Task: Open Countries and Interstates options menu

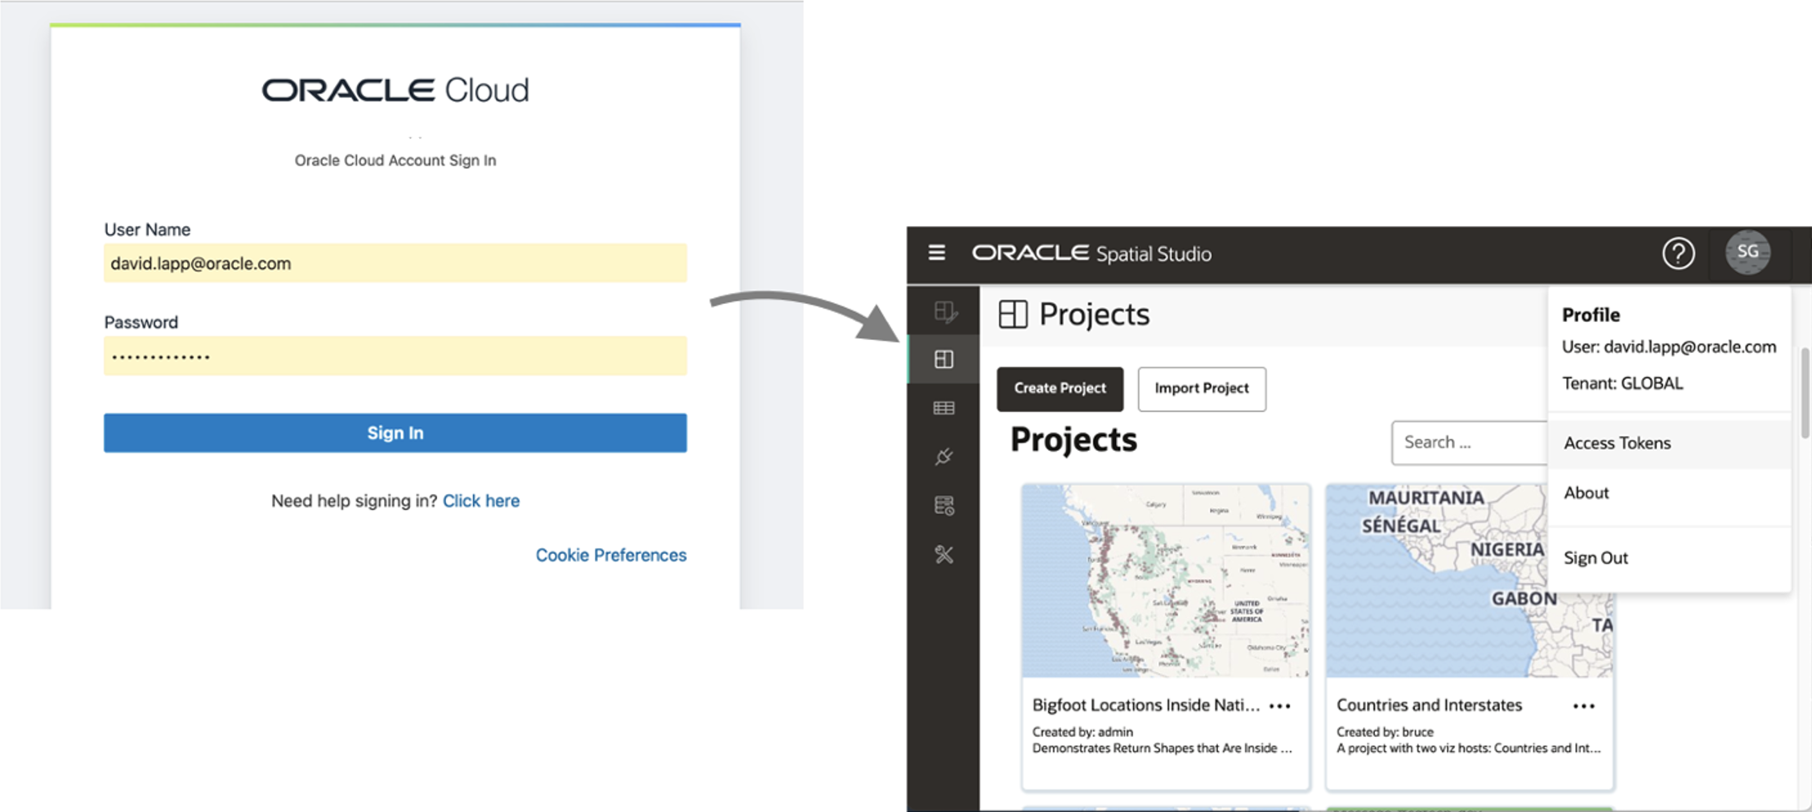Action: tap(1583, 706)
